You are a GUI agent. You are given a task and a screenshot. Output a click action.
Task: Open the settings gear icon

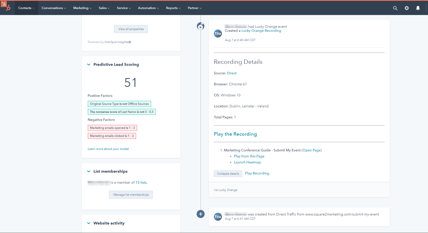[407, 8]
